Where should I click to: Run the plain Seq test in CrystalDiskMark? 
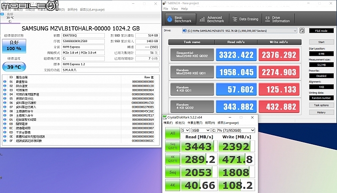(173, 172)
